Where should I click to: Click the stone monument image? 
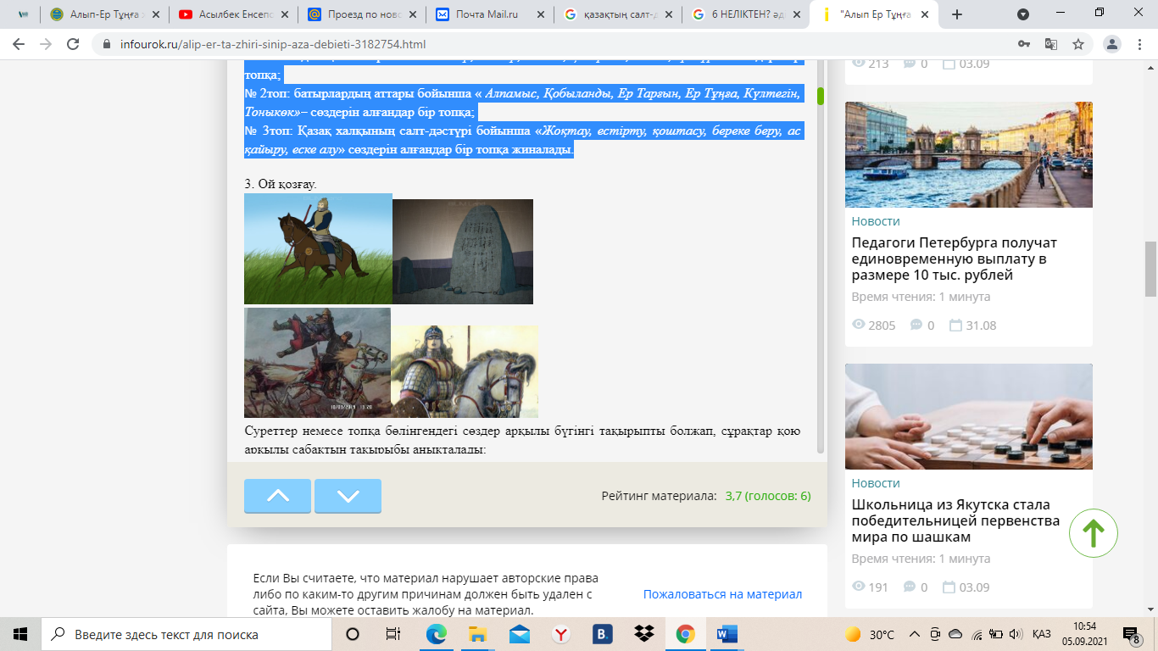coord(463,252)
